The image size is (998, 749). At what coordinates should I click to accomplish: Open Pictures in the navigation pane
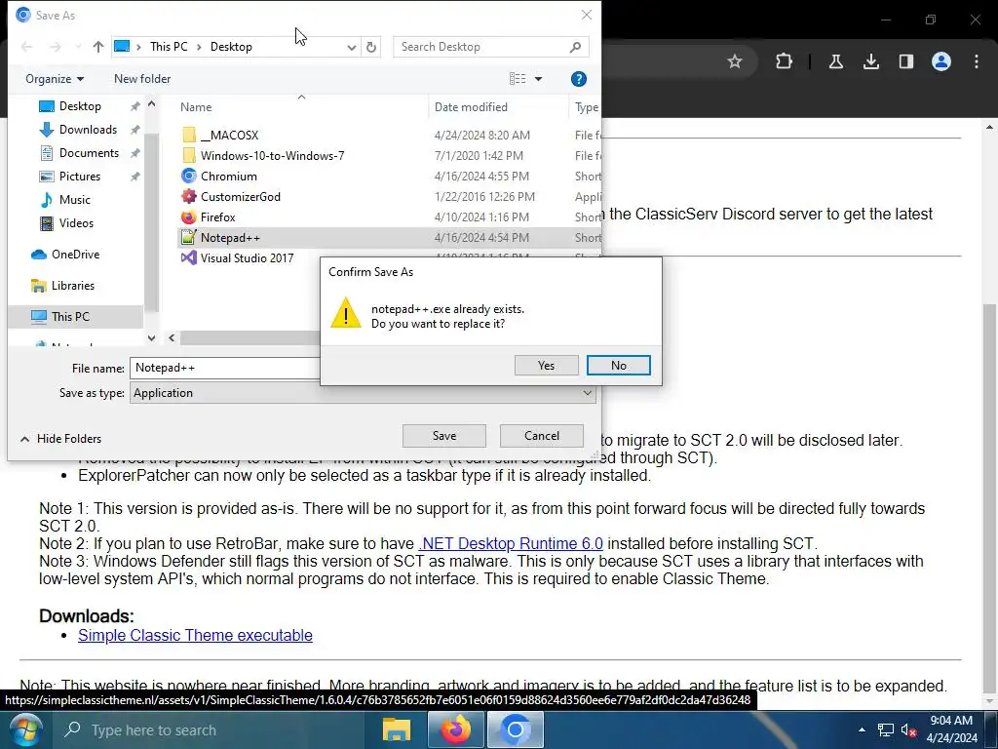[80, 177]
